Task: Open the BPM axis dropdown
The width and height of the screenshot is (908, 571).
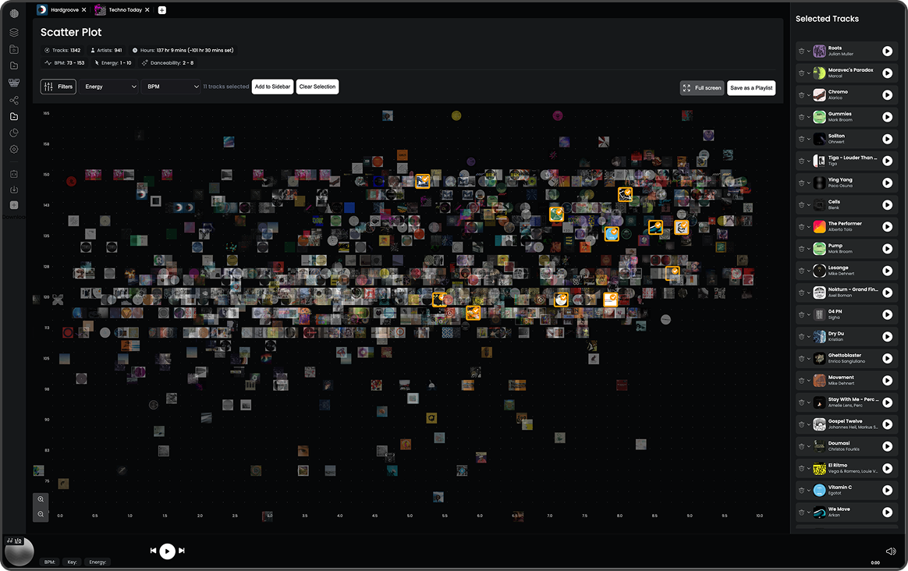Action: [171, 87]
